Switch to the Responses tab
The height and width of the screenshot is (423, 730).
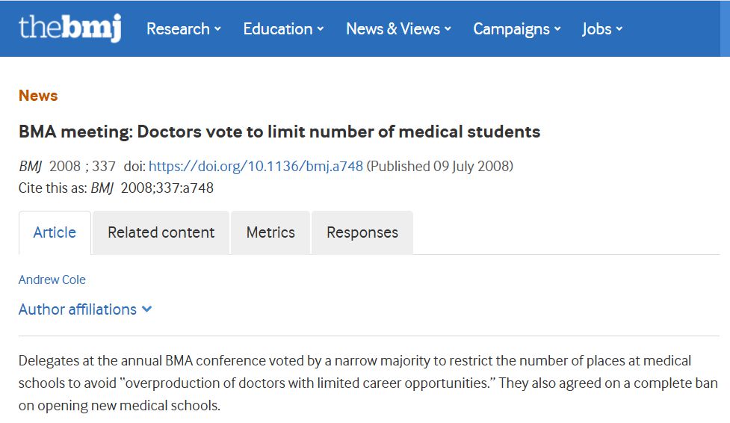pyautogui.click(x=362, y=232)
